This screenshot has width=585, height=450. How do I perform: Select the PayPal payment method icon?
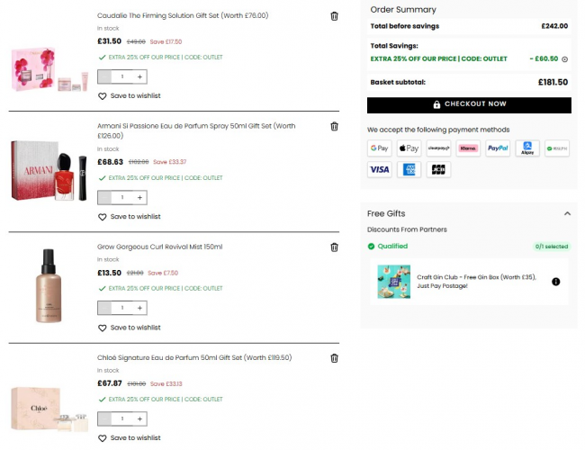498,148
